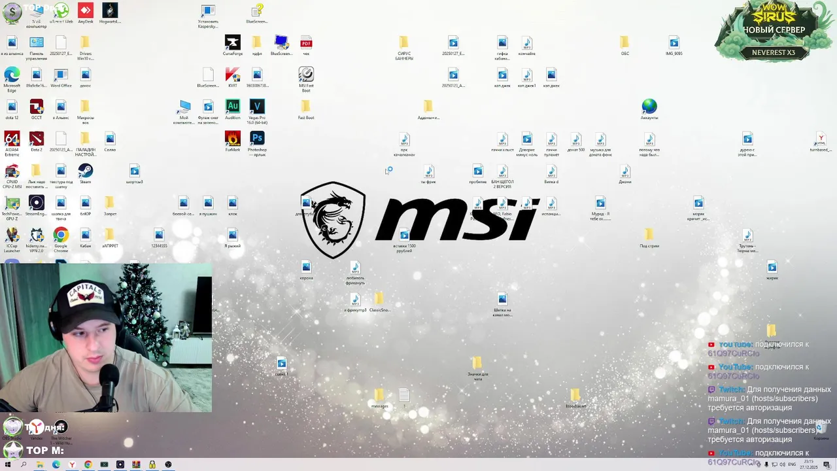Select the Google Chrome desktop shortcut
The height and width of the screenshot is (471, 837).
61,239
